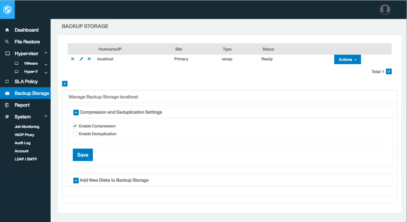Screen dimensions: 407x222
Task: Open LDAP / SMTP settings
Action: point(26,159)
